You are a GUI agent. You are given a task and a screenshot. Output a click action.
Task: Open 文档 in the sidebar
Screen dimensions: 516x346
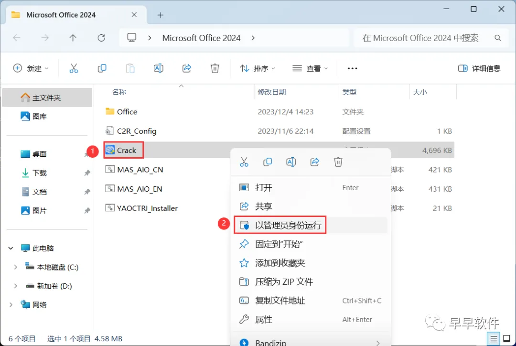pos(47,192)
